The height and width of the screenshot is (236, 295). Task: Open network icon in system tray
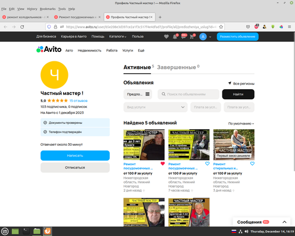[x=240, y=231]
